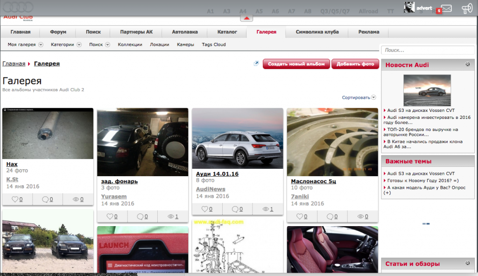Open the muffler pipe album thumbnail

(48, 133)
